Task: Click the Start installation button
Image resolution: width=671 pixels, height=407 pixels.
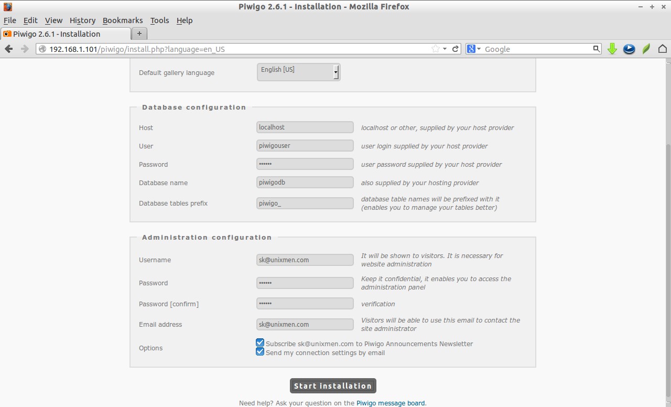Action: pos(333,385)
